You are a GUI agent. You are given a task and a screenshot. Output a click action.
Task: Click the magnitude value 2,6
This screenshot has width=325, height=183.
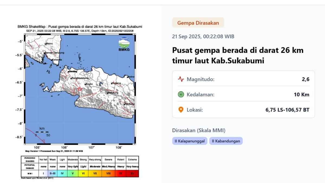[x=306, y=79]
